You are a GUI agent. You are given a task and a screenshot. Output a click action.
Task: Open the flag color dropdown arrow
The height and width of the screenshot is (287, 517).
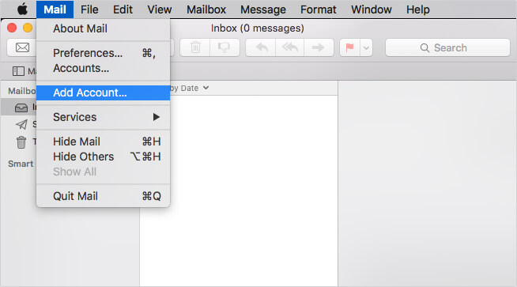366,47
